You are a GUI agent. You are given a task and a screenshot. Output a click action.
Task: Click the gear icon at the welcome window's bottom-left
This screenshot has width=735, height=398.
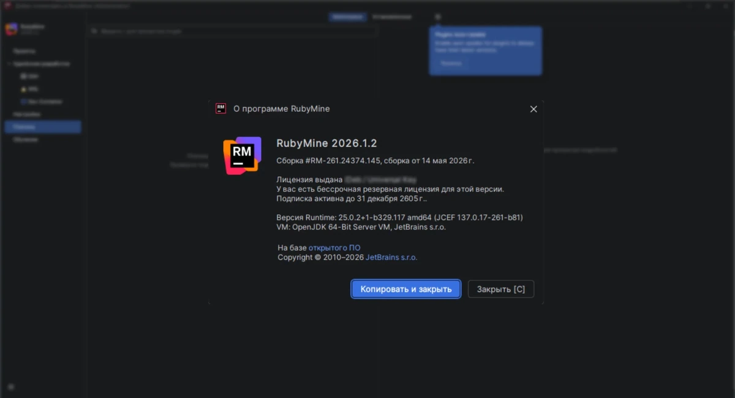click(12, 387)
